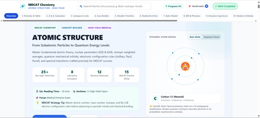Click the MDCAT Chemistry title text
Screen dimensions: 260x118
tap(41, 5)
